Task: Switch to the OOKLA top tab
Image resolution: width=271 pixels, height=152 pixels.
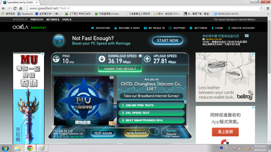Action: pyautogui.click(x=67, y=20)
